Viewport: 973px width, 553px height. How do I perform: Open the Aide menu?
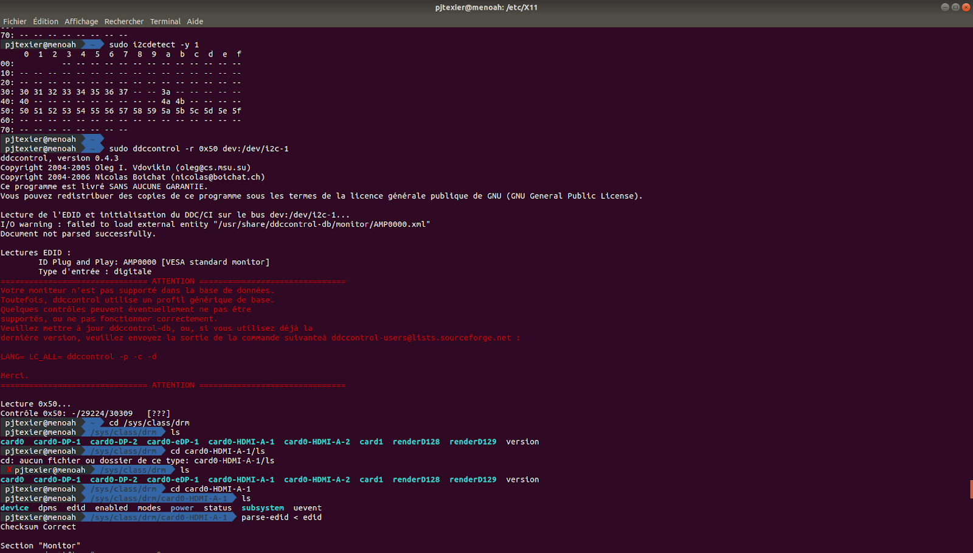tap(195, 21)
